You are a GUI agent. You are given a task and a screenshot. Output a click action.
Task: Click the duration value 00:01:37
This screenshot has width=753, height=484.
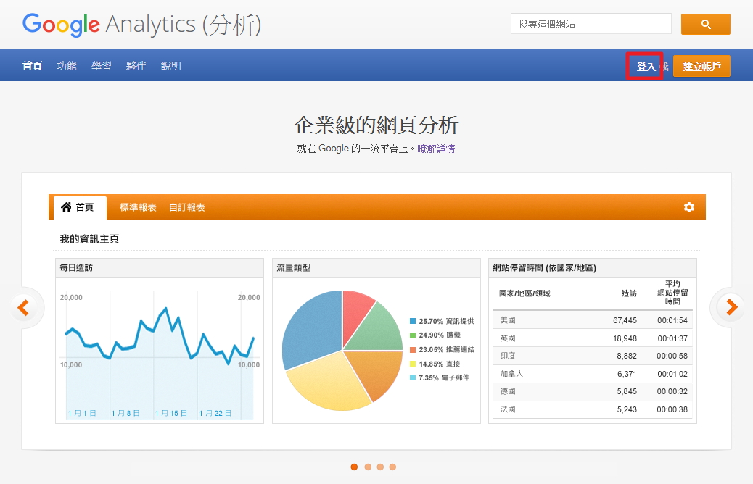[672, 338]
